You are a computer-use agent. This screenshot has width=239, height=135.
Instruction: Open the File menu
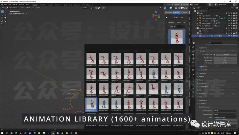(x=5, y=5)
